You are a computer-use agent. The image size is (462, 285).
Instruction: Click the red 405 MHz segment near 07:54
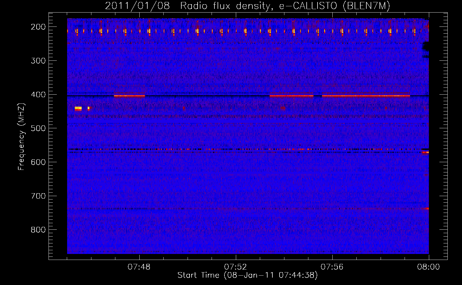pyautogui.click(x=292, y=96)
